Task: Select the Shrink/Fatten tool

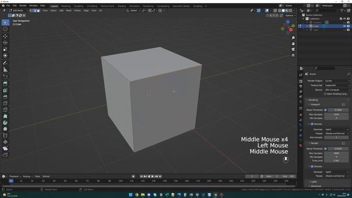Action: [5, 142]
